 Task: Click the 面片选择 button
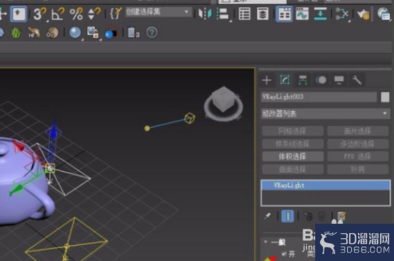point(358,131)
